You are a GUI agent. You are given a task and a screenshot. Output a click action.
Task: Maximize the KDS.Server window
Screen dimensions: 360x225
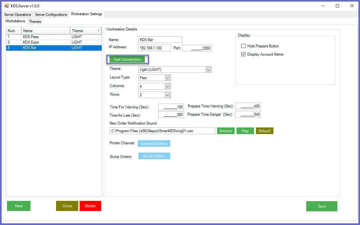[337, 6]
